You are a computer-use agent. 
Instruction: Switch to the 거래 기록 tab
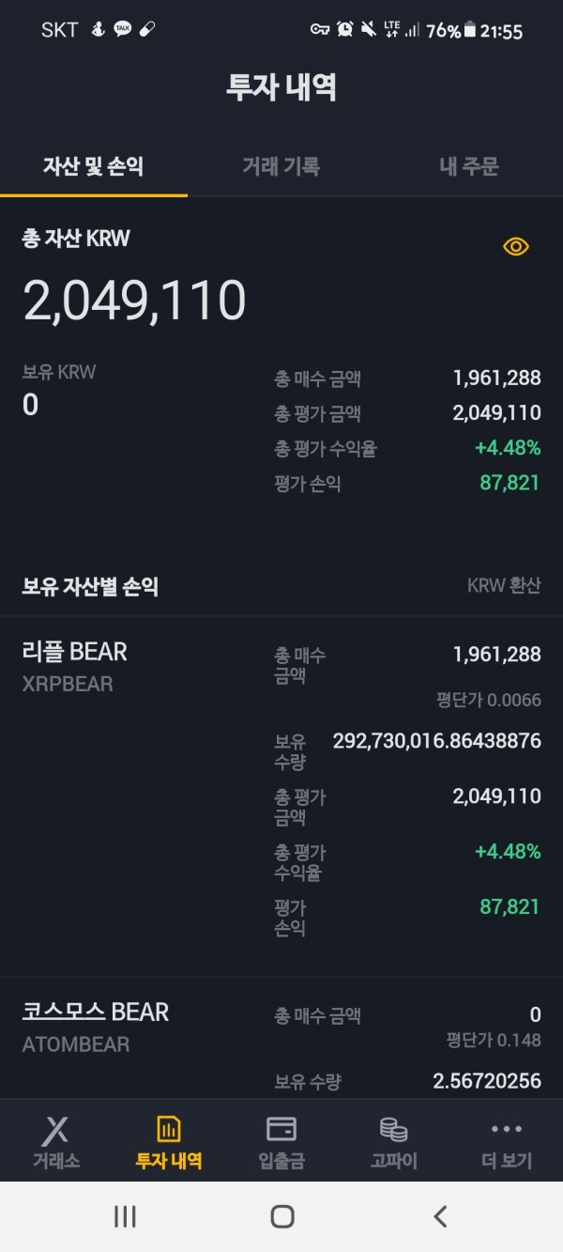tap(281, 167)
